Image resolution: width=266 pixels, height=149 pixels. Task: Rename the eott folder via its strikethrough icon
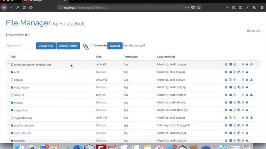pos(243,72)
